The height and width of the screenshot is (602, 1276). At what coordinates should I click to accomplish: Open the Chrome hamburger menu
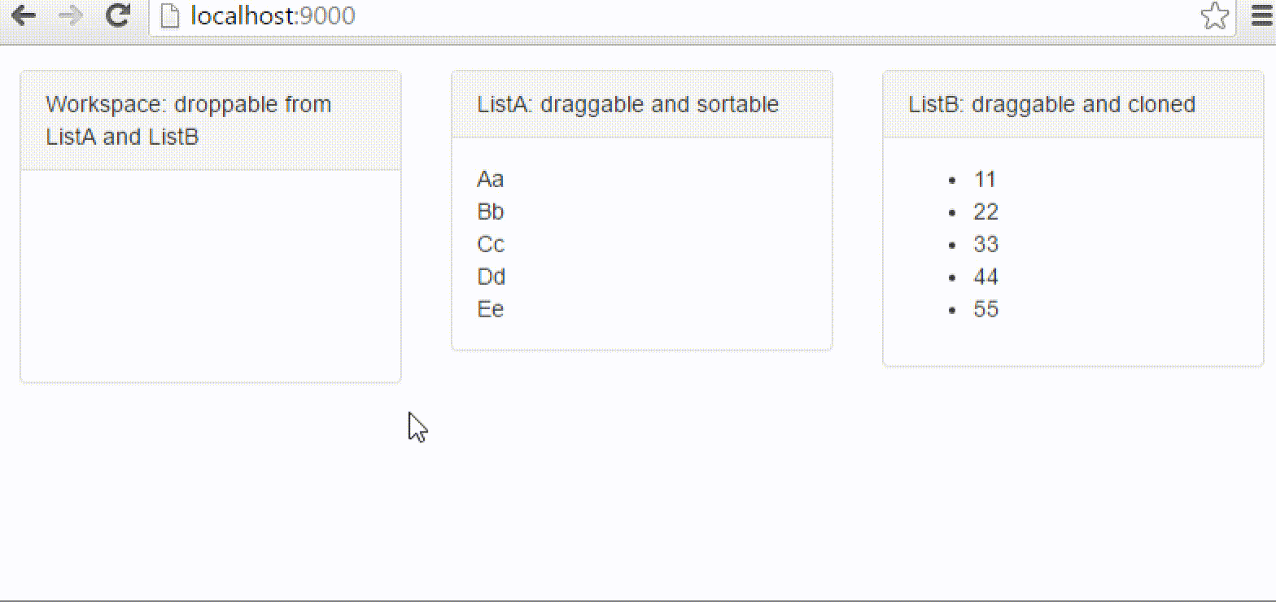[1261, 15]
